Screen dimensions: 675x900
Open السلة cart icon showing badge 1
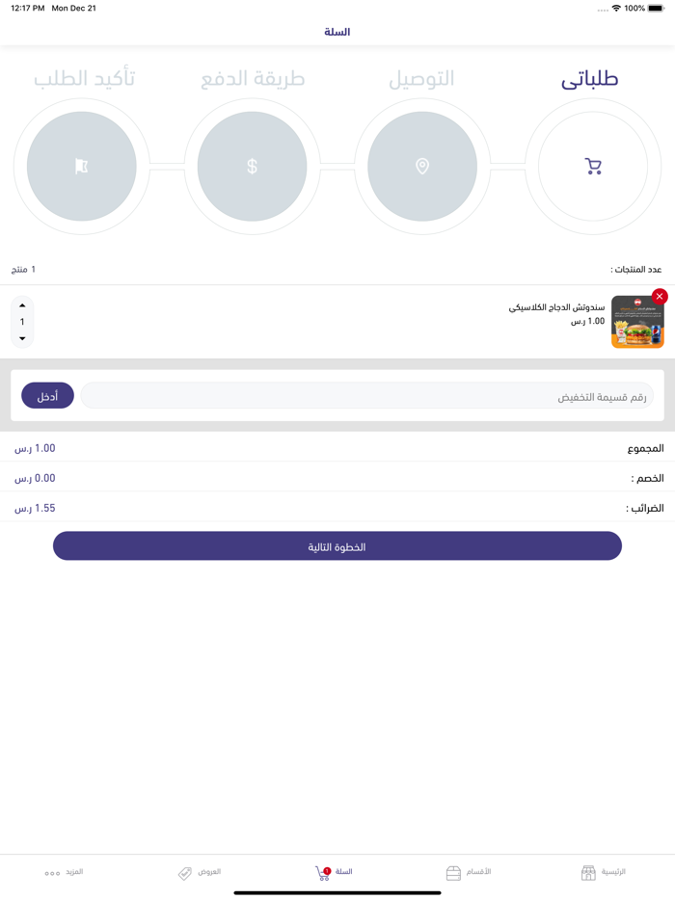click(322, 872)
